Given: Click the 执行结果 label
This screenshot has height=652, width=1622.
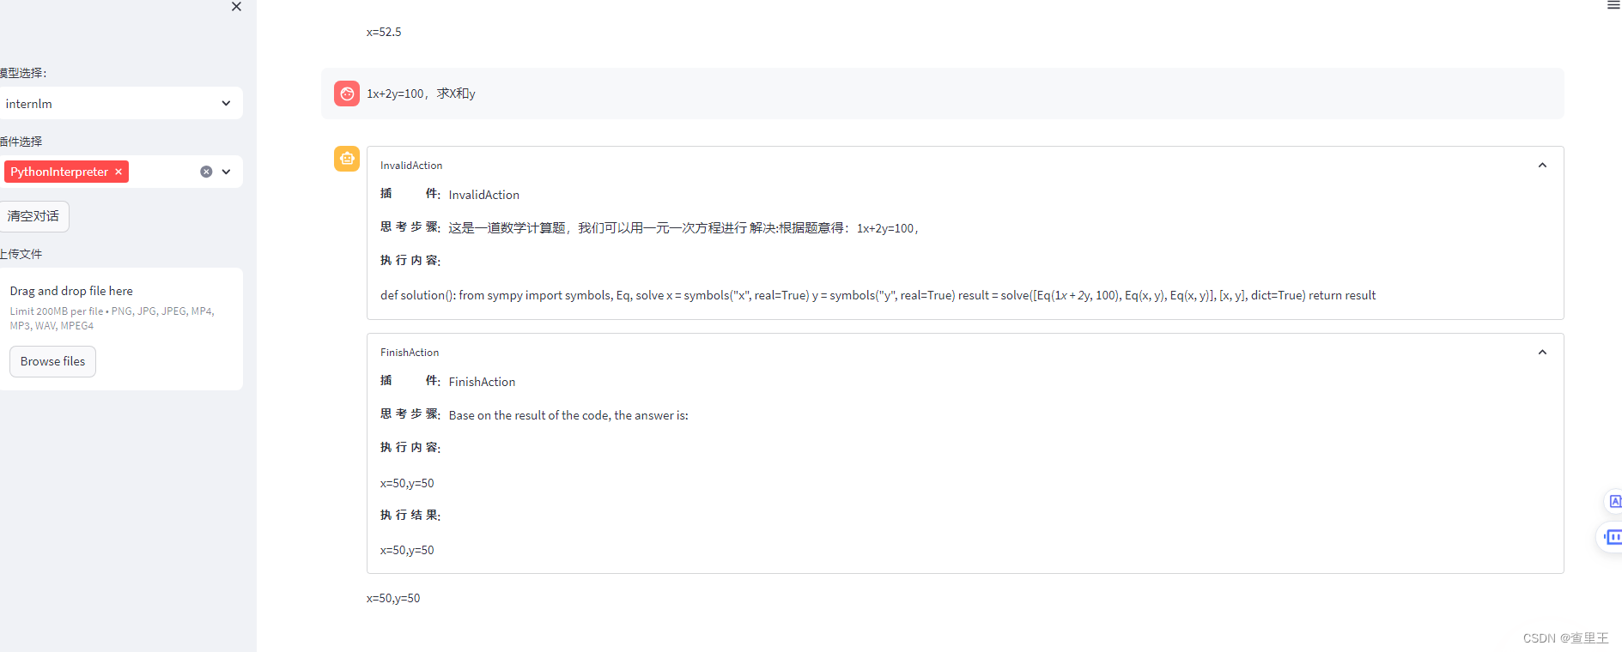Looking at the screenshot, I should tap(410, 515).
